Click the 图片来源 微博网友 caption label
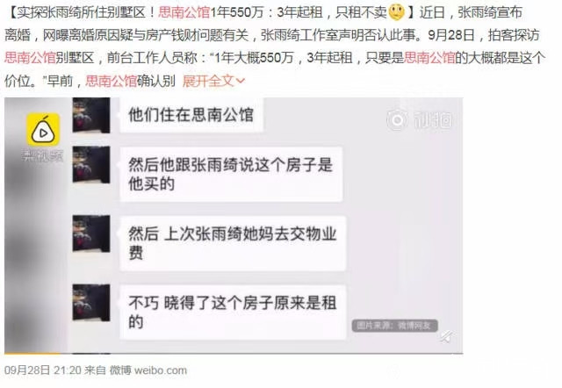The height and width of the screenshot is (388, 562). pos(394,326)
